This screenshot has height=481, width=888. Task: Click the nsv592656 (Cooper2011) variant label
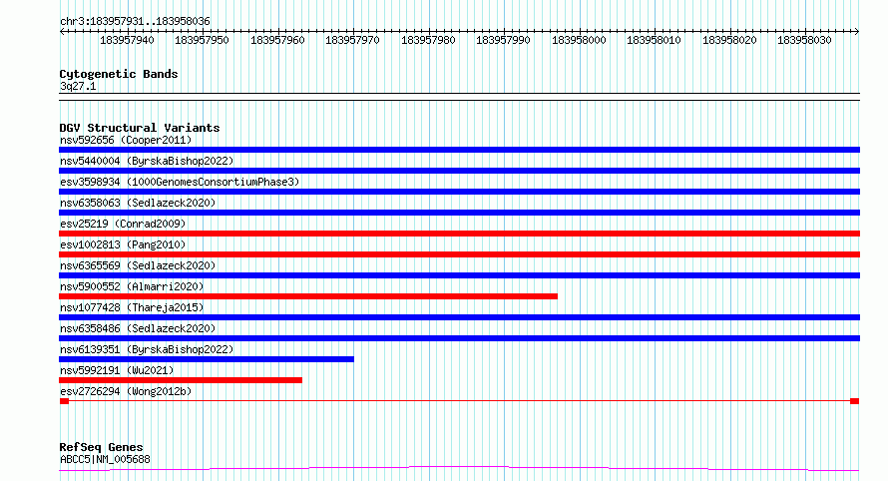click(x=126, y=140)
